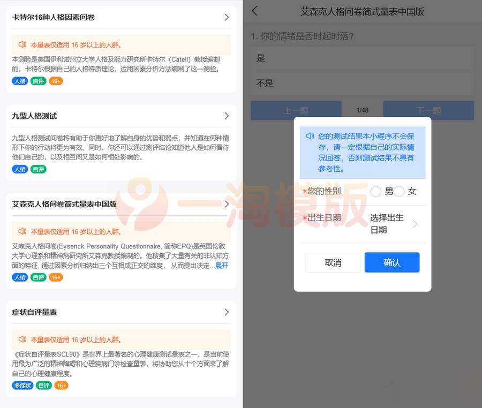Click the 上一题 button
This screenshot has height=408, width=482.
(296, 110)
